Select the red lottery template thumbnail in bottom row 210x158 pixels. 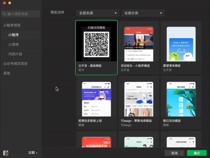click(x=97, y=142)
